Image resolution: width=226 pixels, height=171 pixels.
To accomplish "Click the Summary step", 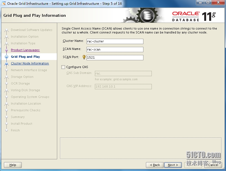I will 18,117.
